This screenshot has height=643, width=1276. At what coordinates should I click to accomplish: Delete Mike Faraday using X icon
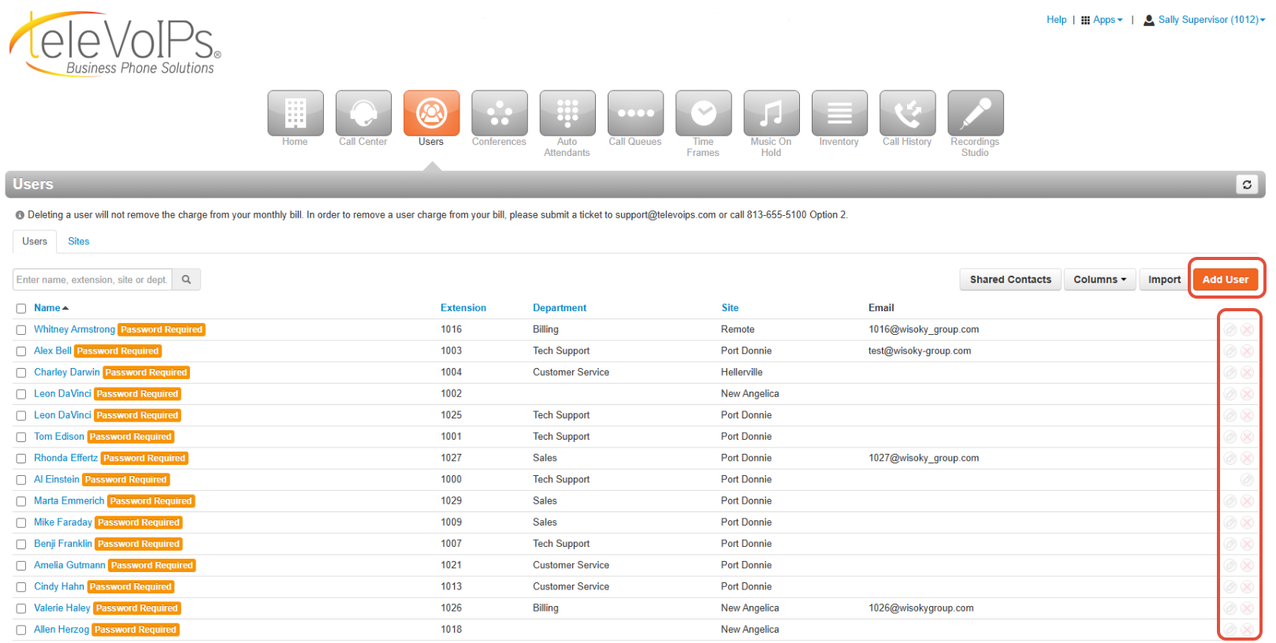pyautogui.click(x=1247, y=522)
